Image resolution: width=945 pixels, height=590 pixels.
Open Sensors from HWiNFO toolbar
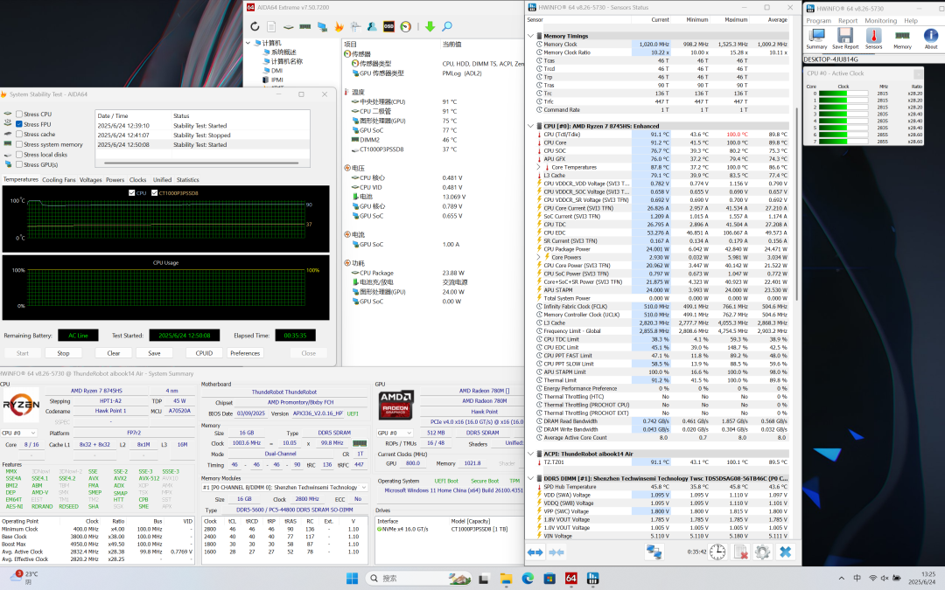pyautogui.click(x=874, y=38)
